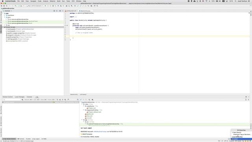The height and width of the screenshot is (142, 252).
Task: Click the Cherry-pick icon in VCS log toolbar
Action: click(60, 100)
